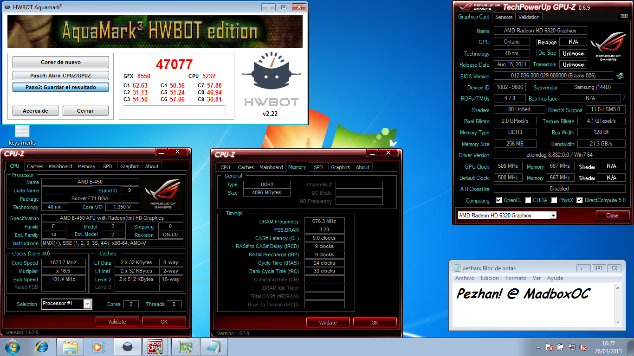
Task: Click the network tray icon
Action: point(572,347)
